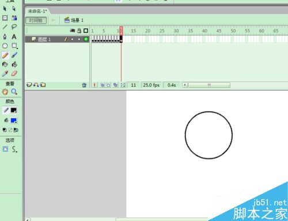This screenshot has height=221, width=288.
Task: Click the Add Motion Guide icon
Action: pyautogui.click(x=36, y=85)
